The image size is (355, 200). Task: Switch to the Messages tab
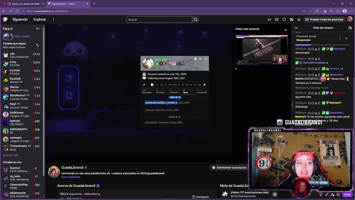[x=147, y=91]
